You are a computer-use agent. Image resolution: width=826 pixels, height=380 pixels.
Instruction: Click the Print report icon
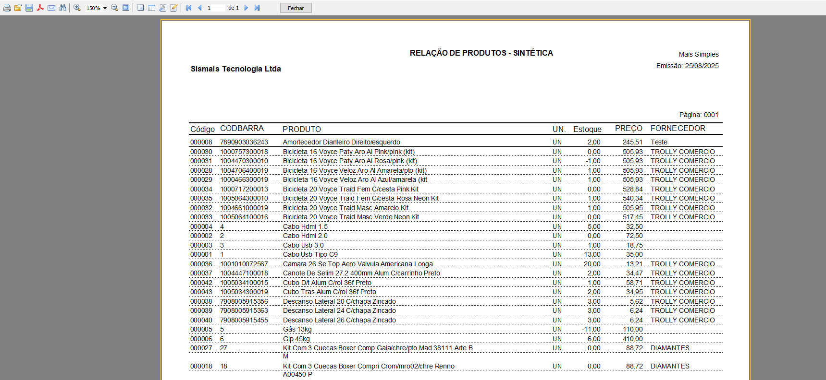click(7, 8)
